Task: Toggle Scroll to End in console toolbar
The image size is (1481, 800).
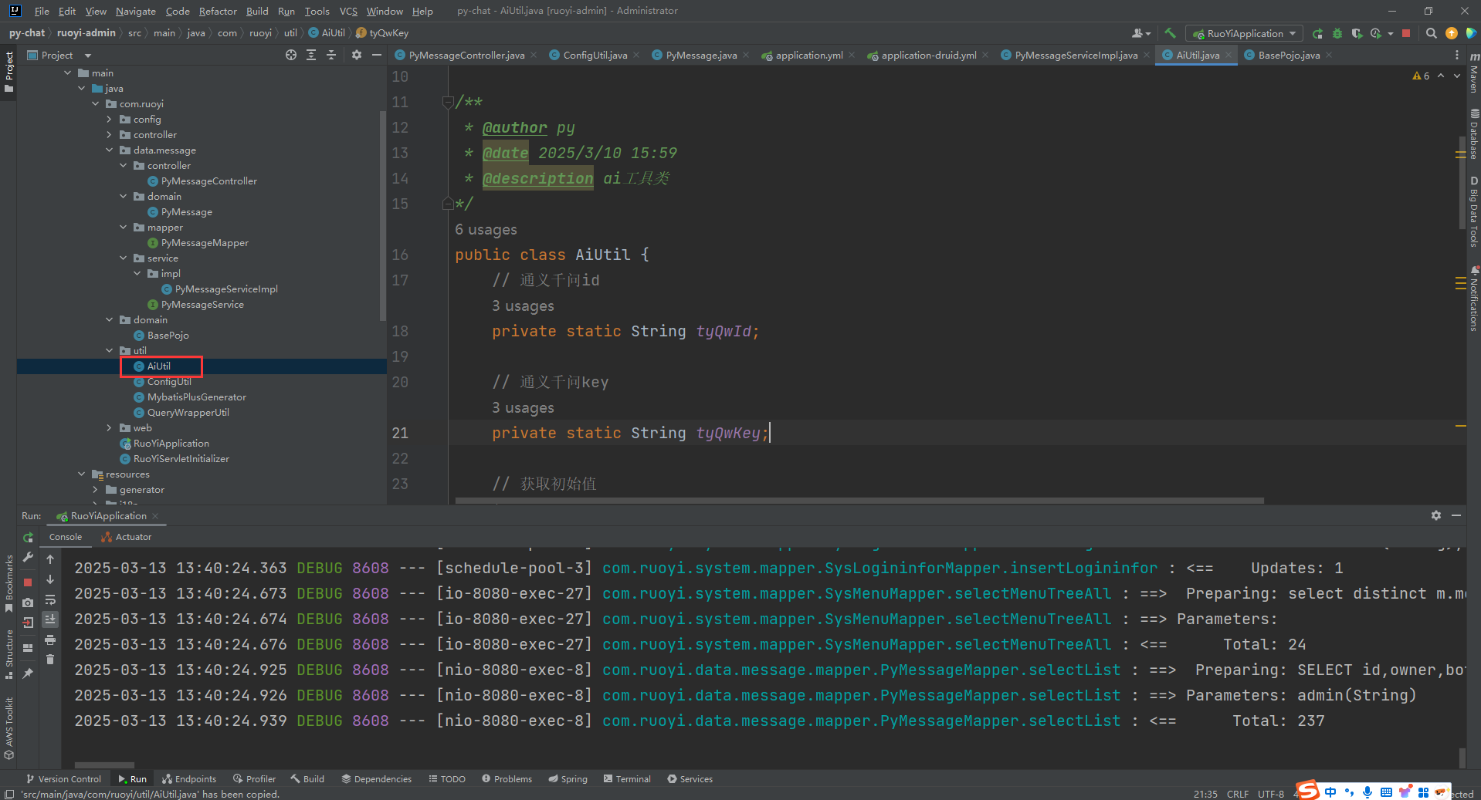Action: point(50,619)
